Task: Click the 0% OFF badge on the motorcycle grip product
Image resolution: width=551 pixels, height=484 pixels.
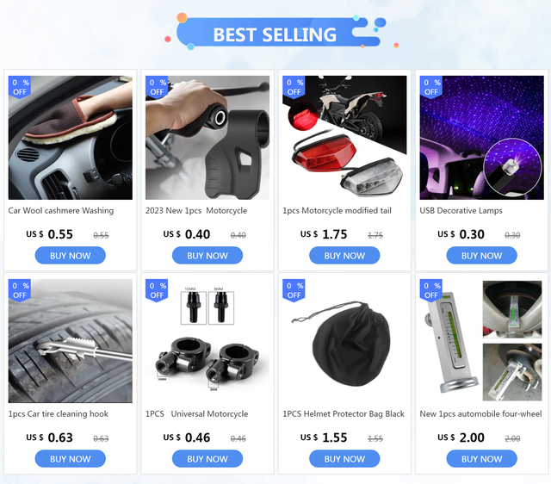Action: pyautogui.click(x=157, y=87)
